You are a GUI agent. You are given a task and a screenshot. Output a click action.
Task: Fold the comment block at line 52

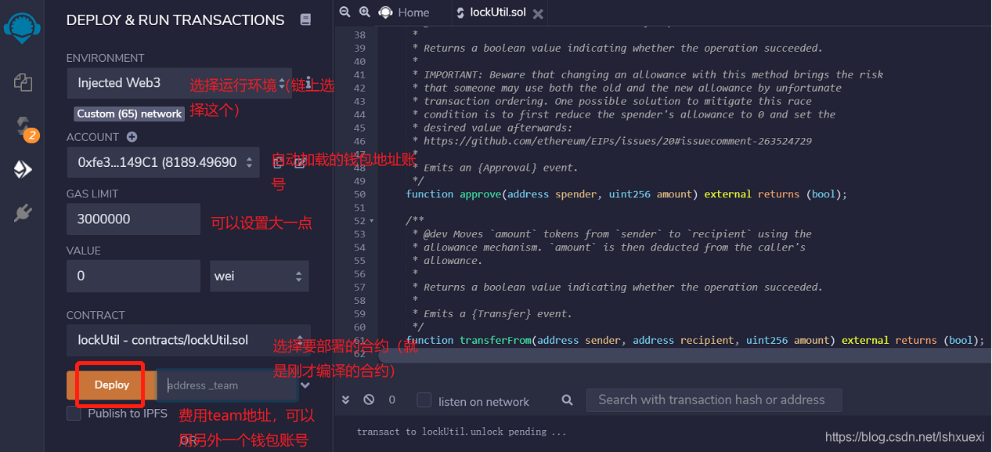[371, 221]
